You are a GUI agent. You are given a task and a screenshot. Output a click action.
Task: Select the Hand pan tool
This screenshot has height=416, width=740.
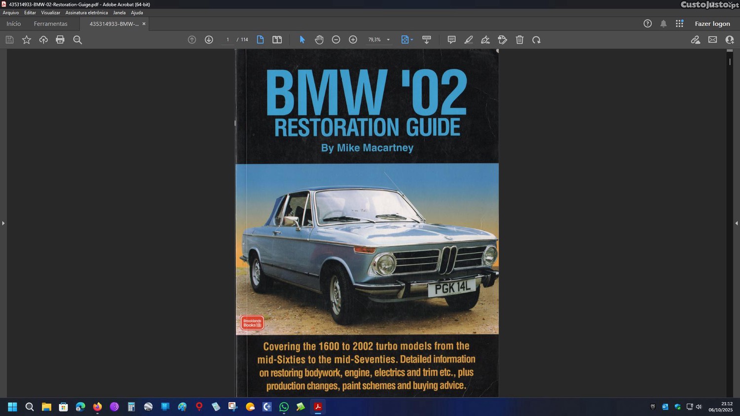tap(319, 40)
